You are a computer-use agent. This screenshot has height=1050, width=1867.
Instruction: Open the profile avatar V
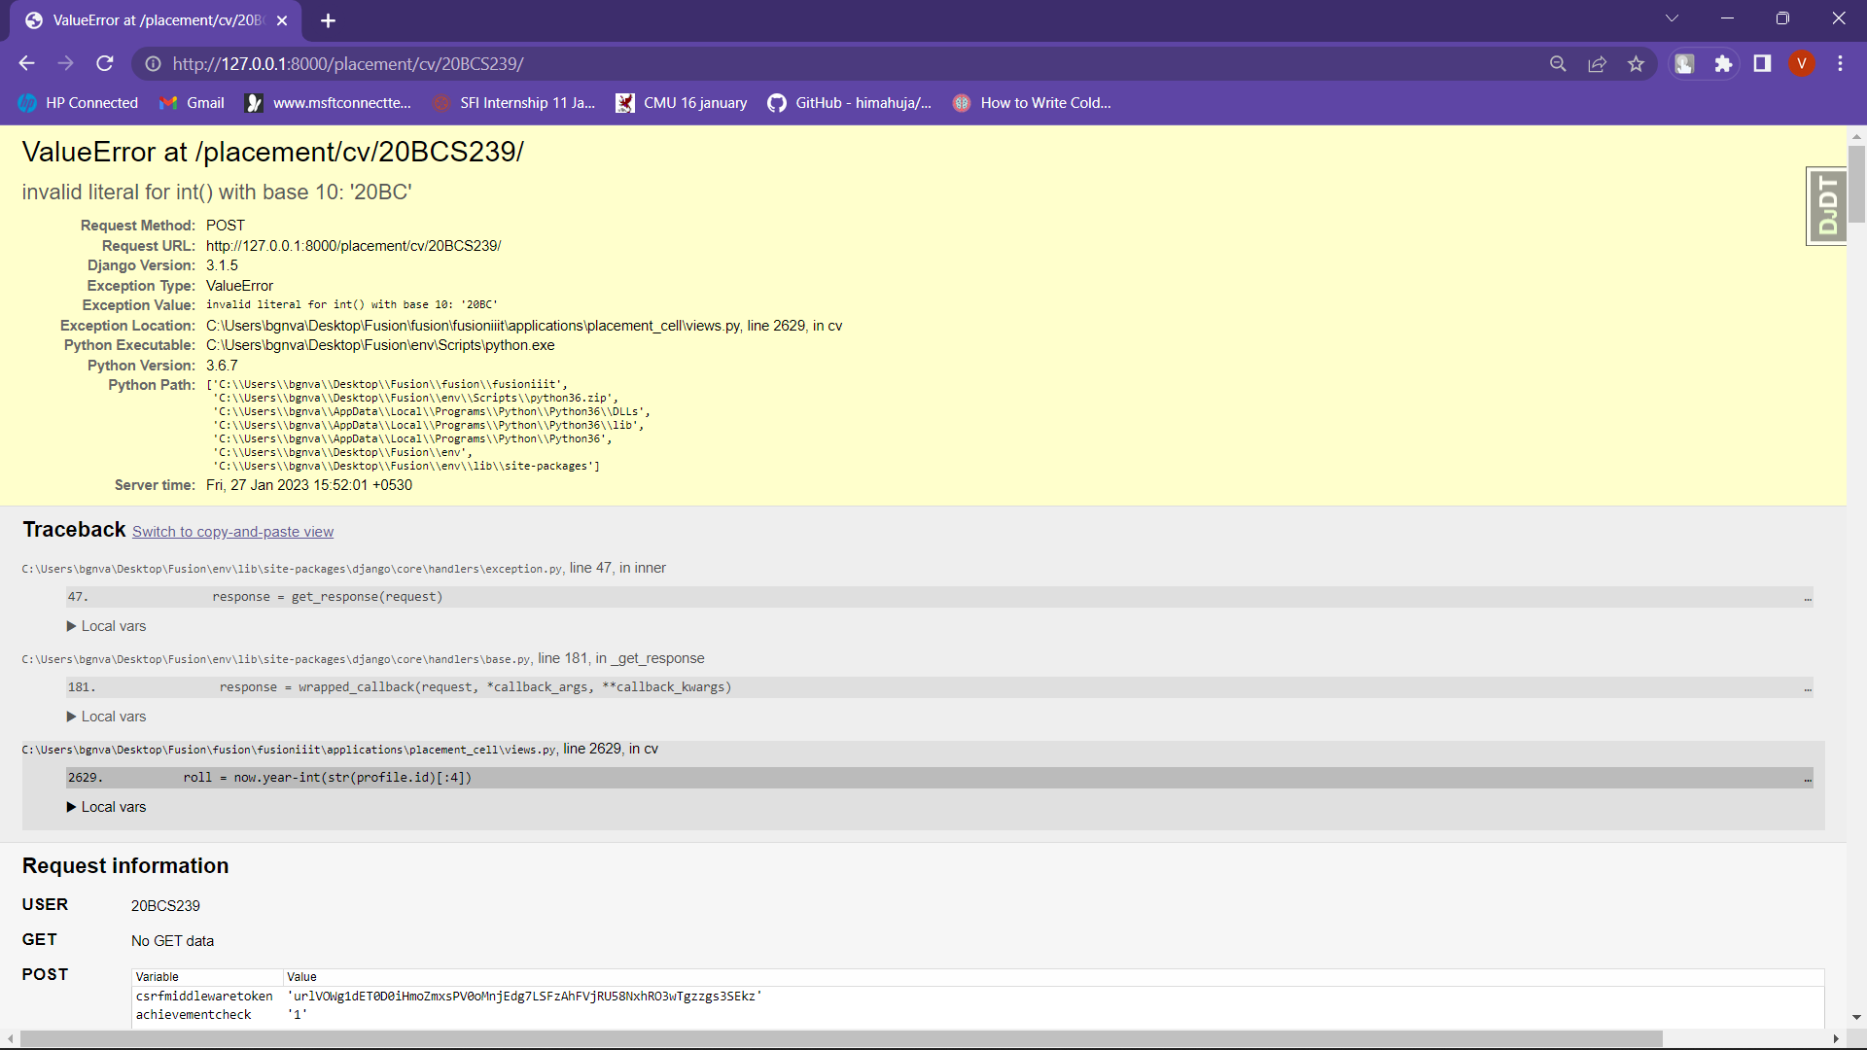tap(1801, 63)
